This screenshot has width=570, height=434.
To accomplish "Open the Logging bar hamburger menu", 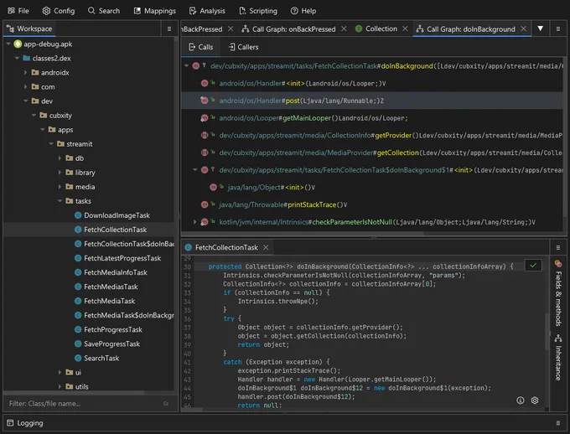I will 558,423.
